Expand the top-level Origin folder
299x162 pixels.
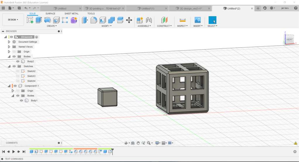pos(9,52)
